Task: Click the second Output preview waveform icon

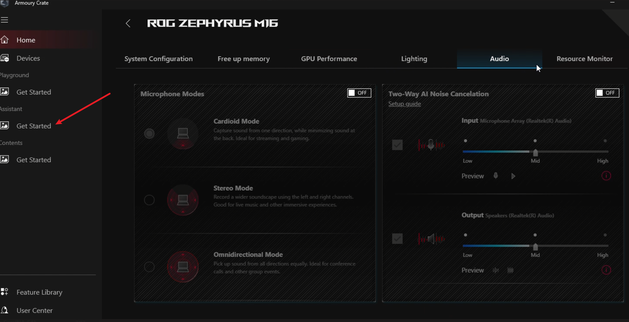Action: coord(511,270)
